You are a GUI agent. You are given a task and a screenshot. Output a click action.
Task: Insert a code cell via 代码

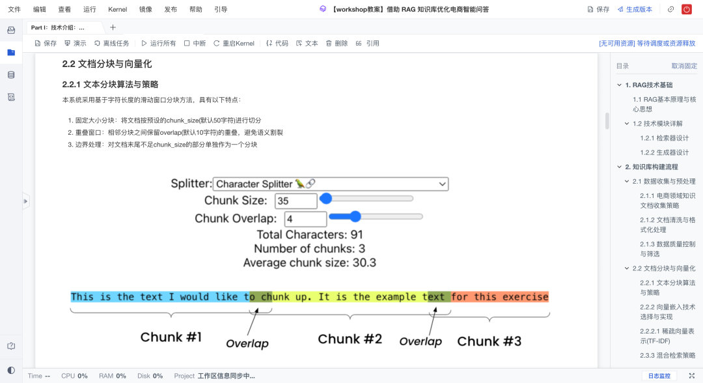coord(277,44)
